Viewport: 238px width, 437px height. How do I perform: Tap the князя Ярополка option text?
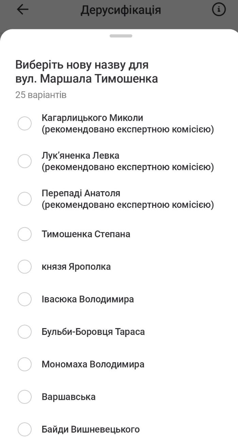coord(76,267)
